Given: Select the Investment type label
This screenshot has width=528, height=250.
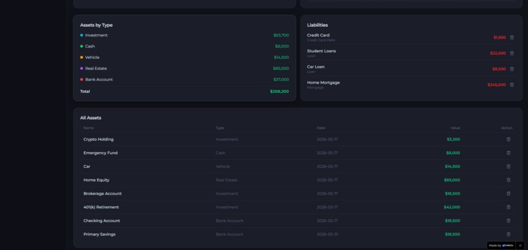Looking at the screenshot, I should (x=96, y=35).
